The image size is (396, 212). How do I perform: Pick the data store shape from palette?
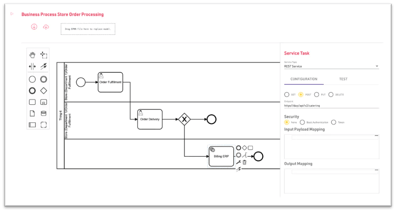tap(43, 114)
